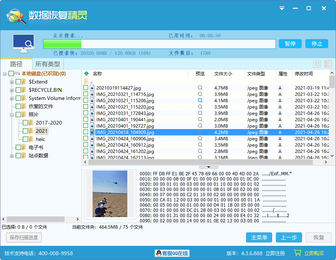Click the 暂停 pause button
Screen dimensions: 336x260
[290, 44]
